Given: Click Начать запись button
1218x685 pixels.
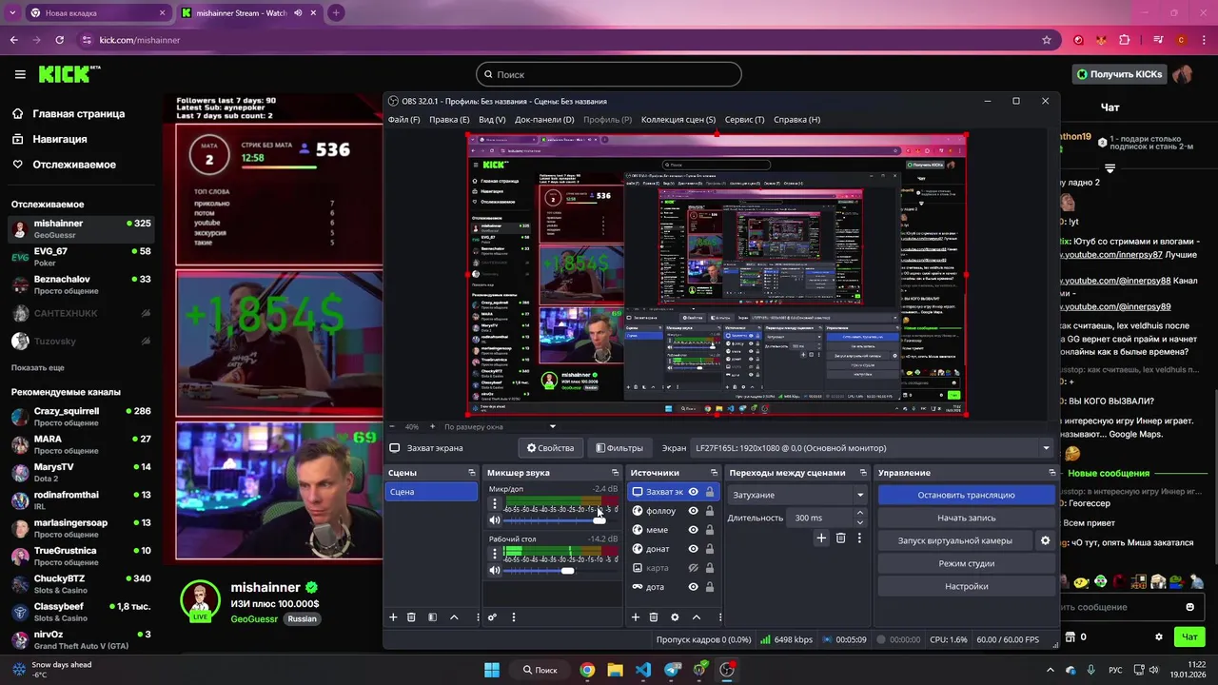Looking at the screenshot, I should coord(966,518).
